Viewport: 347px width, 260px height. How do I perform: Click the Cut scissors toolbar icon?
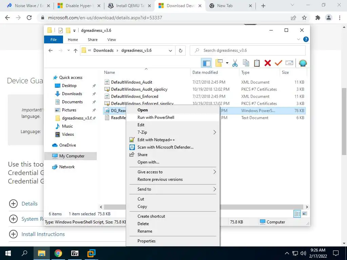click(x=235, y=63)
